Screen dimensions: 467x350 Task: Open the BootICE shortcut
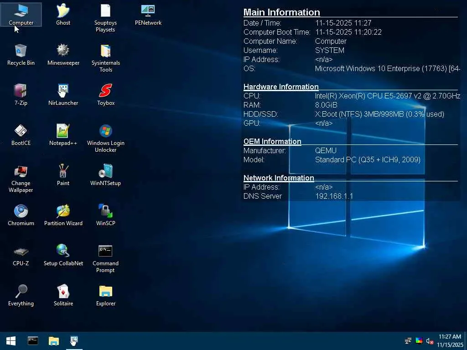pyautogui.click(x=21, y=135)
